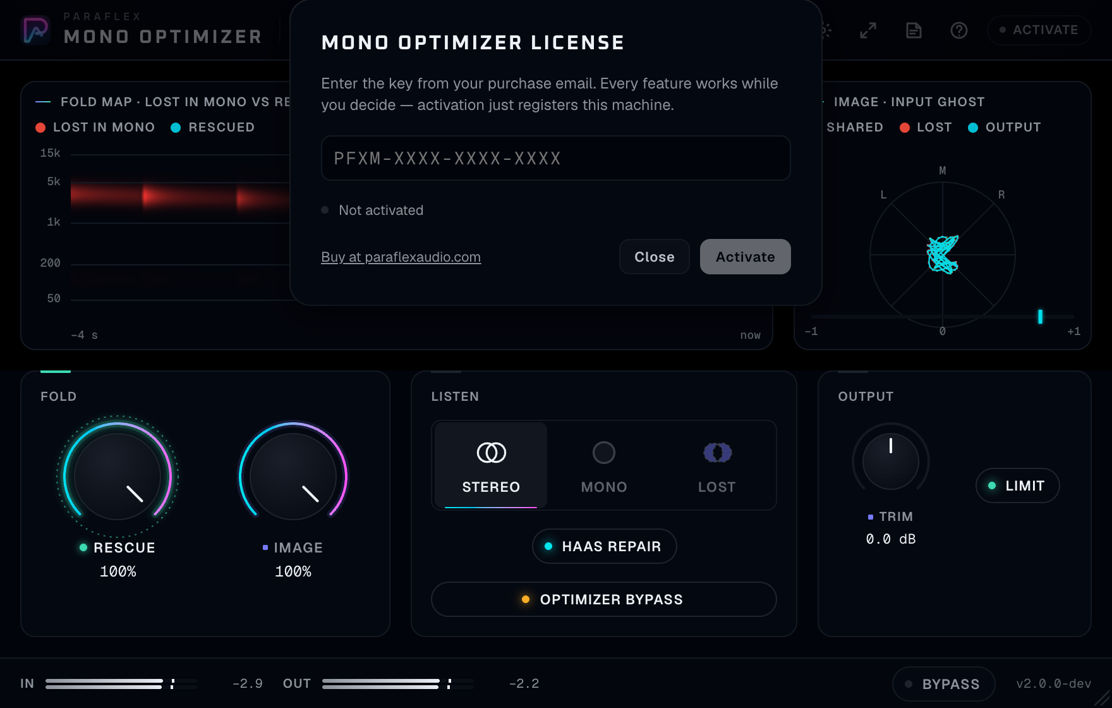Click the IN level meter

click(121, 684)
